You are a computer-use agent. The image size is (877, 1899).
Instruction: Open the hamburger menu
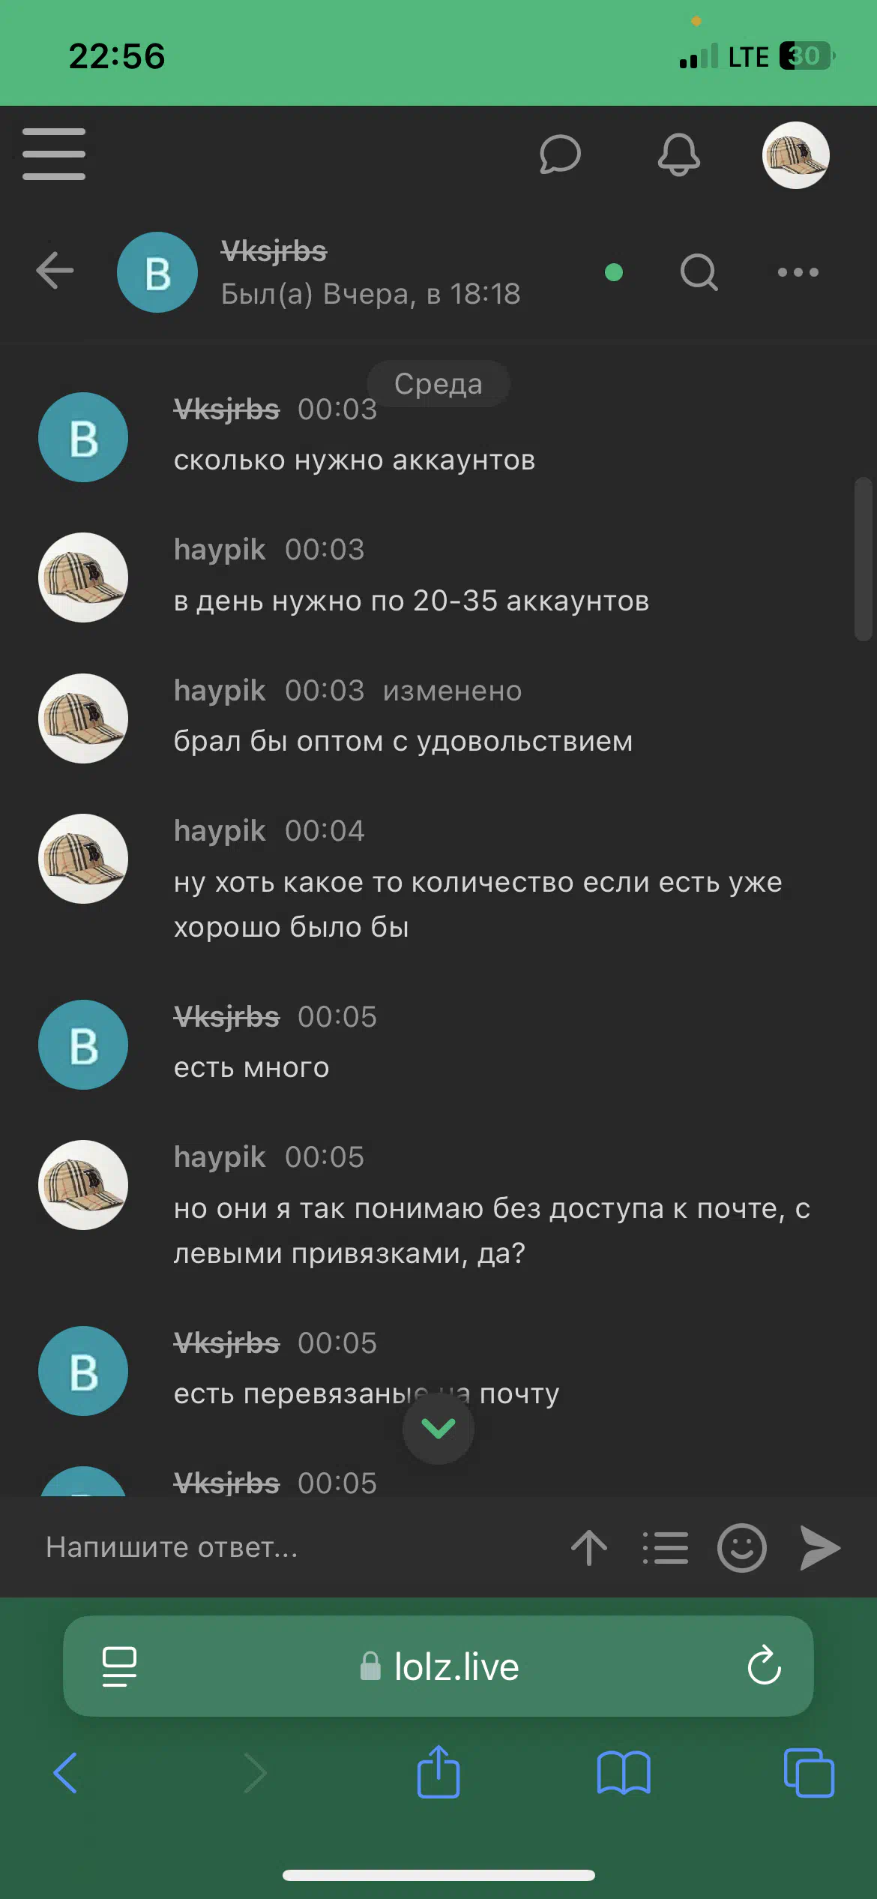tap(54, 154)
